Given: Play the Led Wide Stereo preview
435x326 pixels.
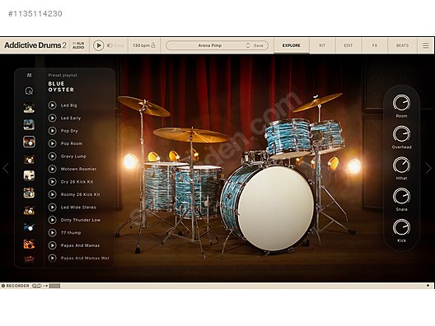Looking at the screenshot, I should [52, 207].
